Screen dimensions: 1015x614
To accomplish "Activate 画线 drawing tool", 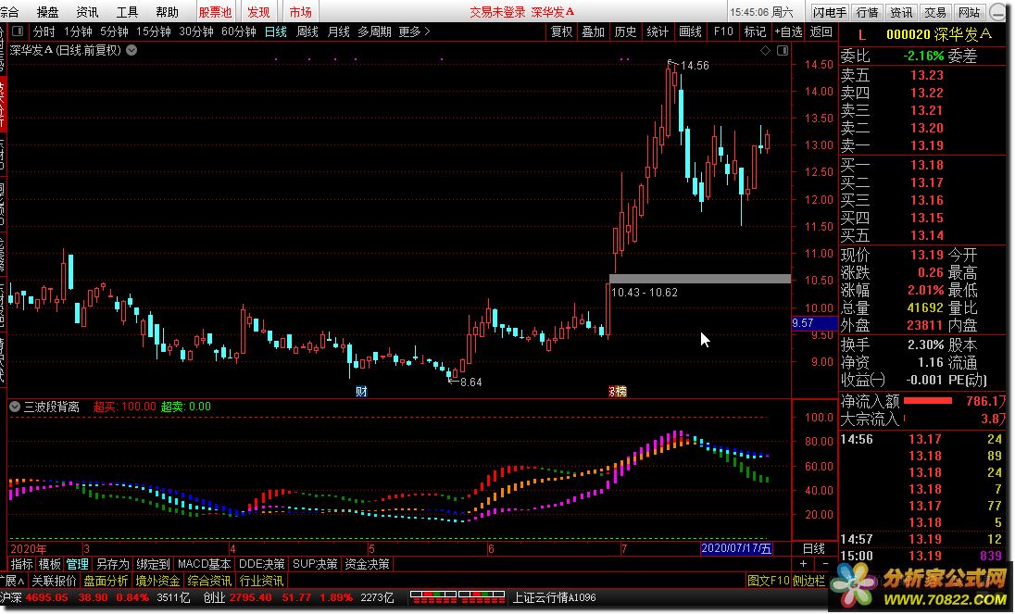I will (690, 31).
